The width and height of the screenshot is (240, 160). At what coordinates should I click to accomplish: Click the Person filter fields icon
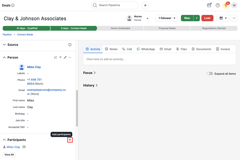click(x=61, y=58)
